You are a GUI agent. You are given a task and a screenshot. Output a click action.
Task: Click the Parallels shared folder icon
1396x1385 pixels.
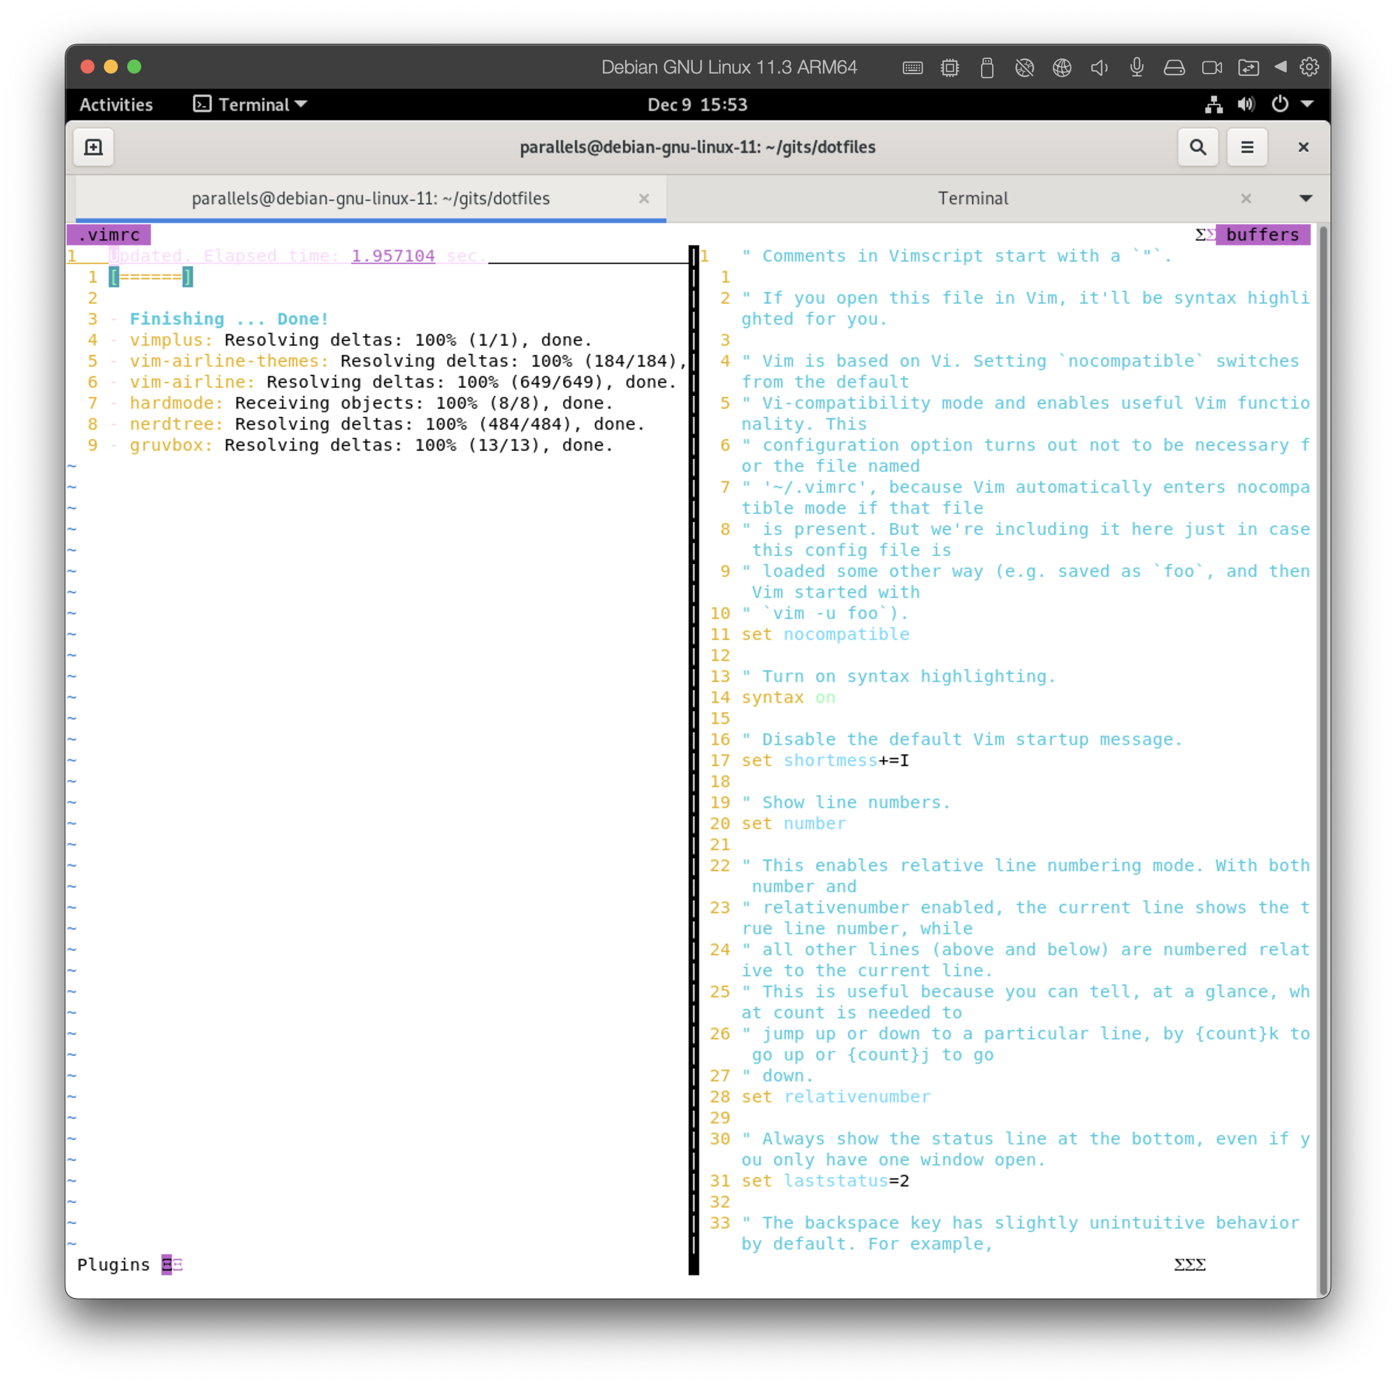click(x=1248, y=68)
